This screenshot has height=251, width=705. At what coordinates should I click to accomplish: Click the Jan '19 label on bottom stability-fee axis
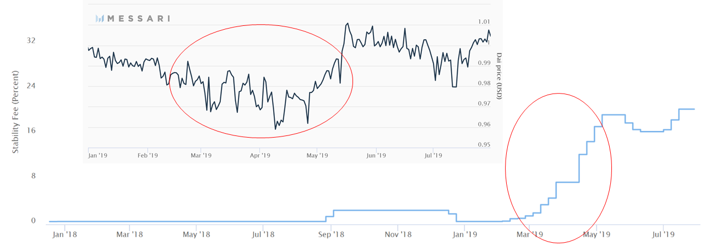(464, 234)
